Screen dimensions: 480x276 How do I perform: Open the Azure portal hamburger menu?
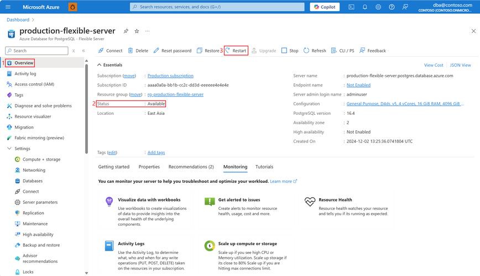8,7
